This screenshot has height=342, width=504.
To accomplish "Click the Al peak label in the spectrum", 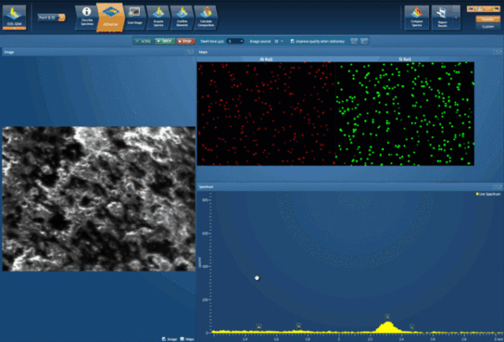I will tap(259, 327).
